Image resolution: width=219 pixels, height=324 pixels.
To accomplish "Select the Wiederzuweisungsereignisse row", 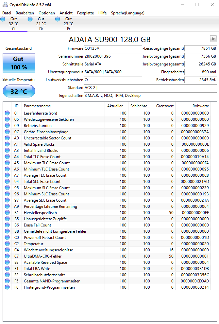I will (107, 250).
